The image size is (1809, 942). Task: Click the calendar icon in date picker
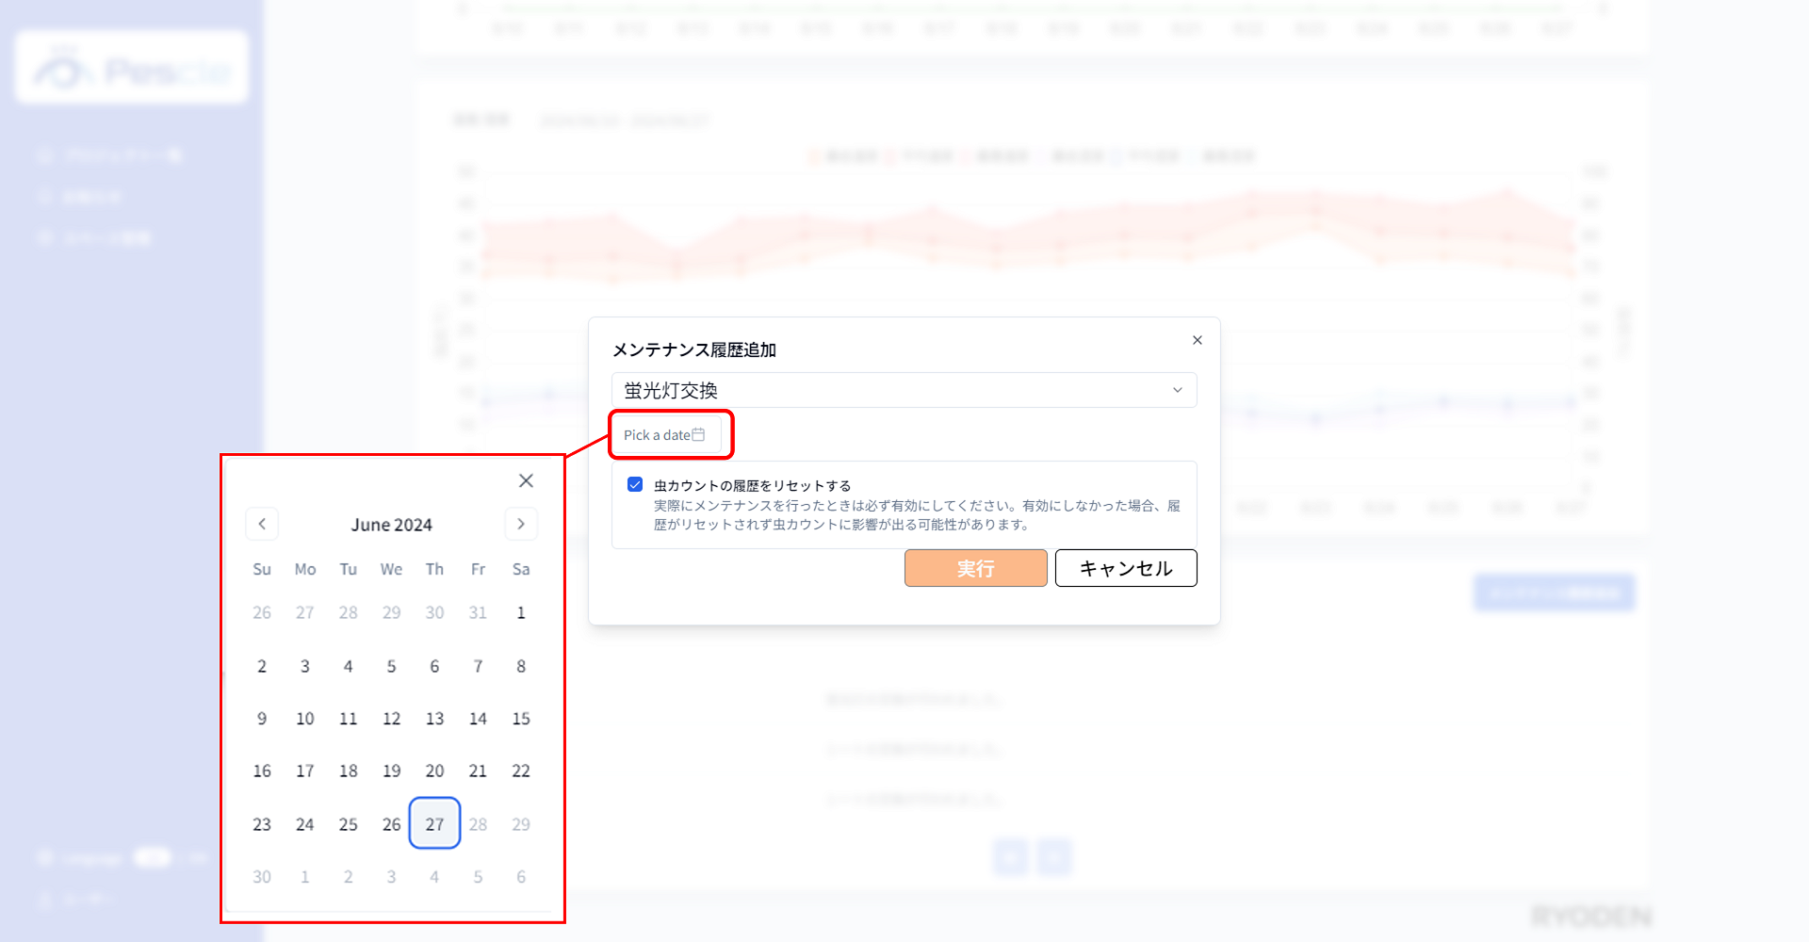coord(698,434)
